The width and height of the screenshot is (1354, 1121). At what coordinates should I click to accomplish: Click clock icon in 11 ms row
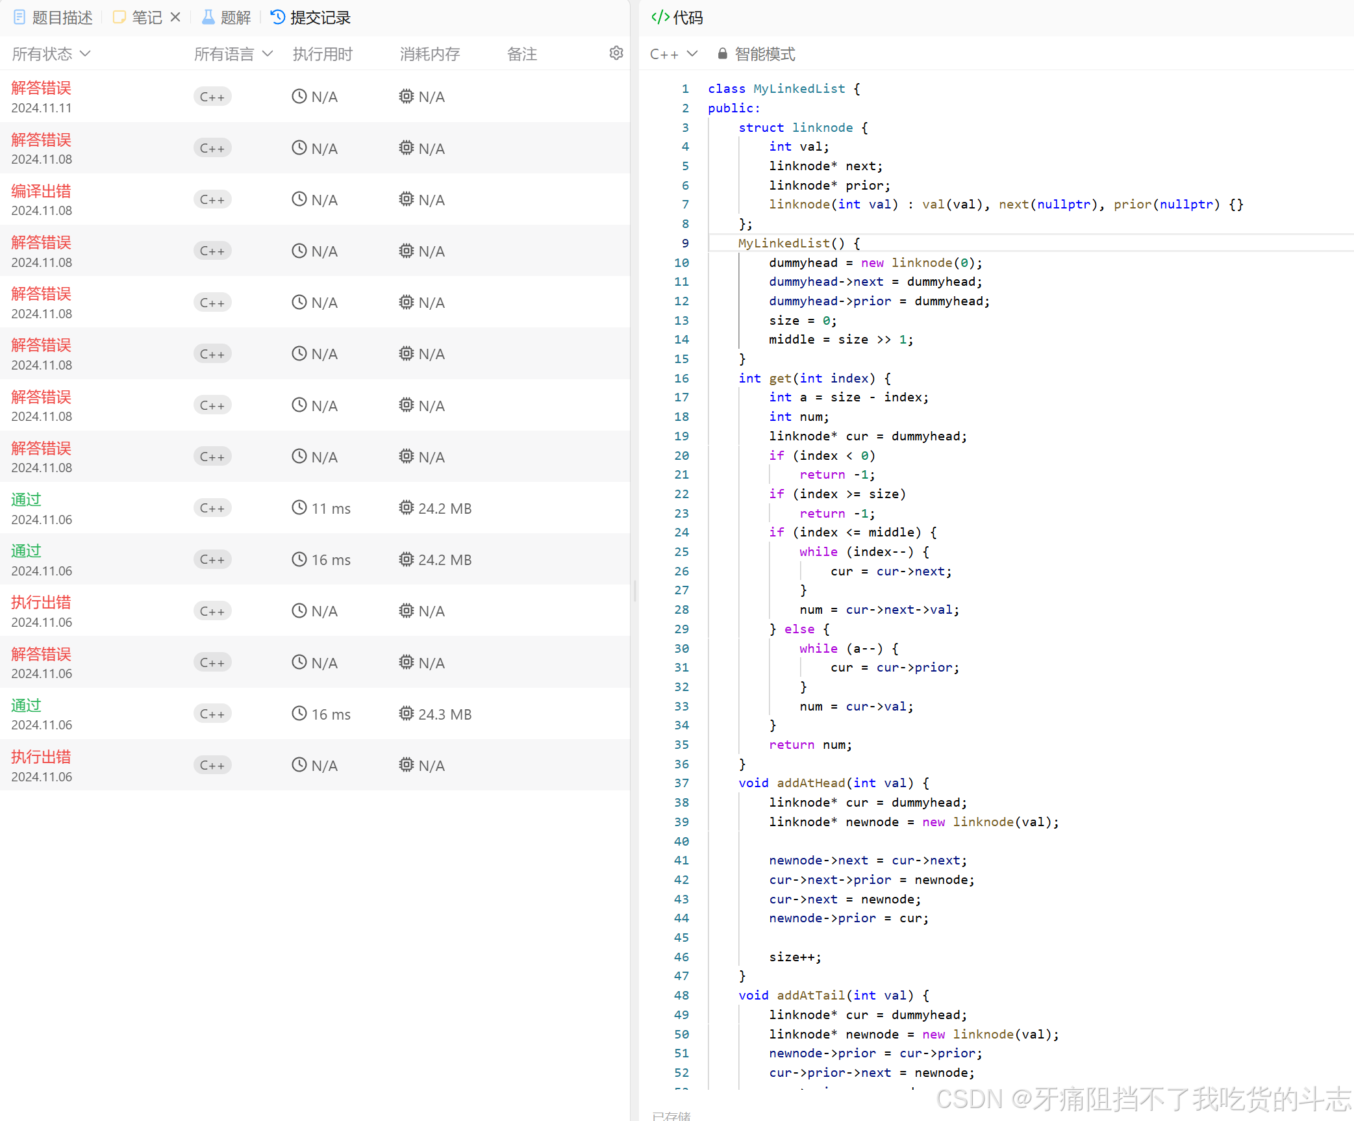(x=299, y=508)
